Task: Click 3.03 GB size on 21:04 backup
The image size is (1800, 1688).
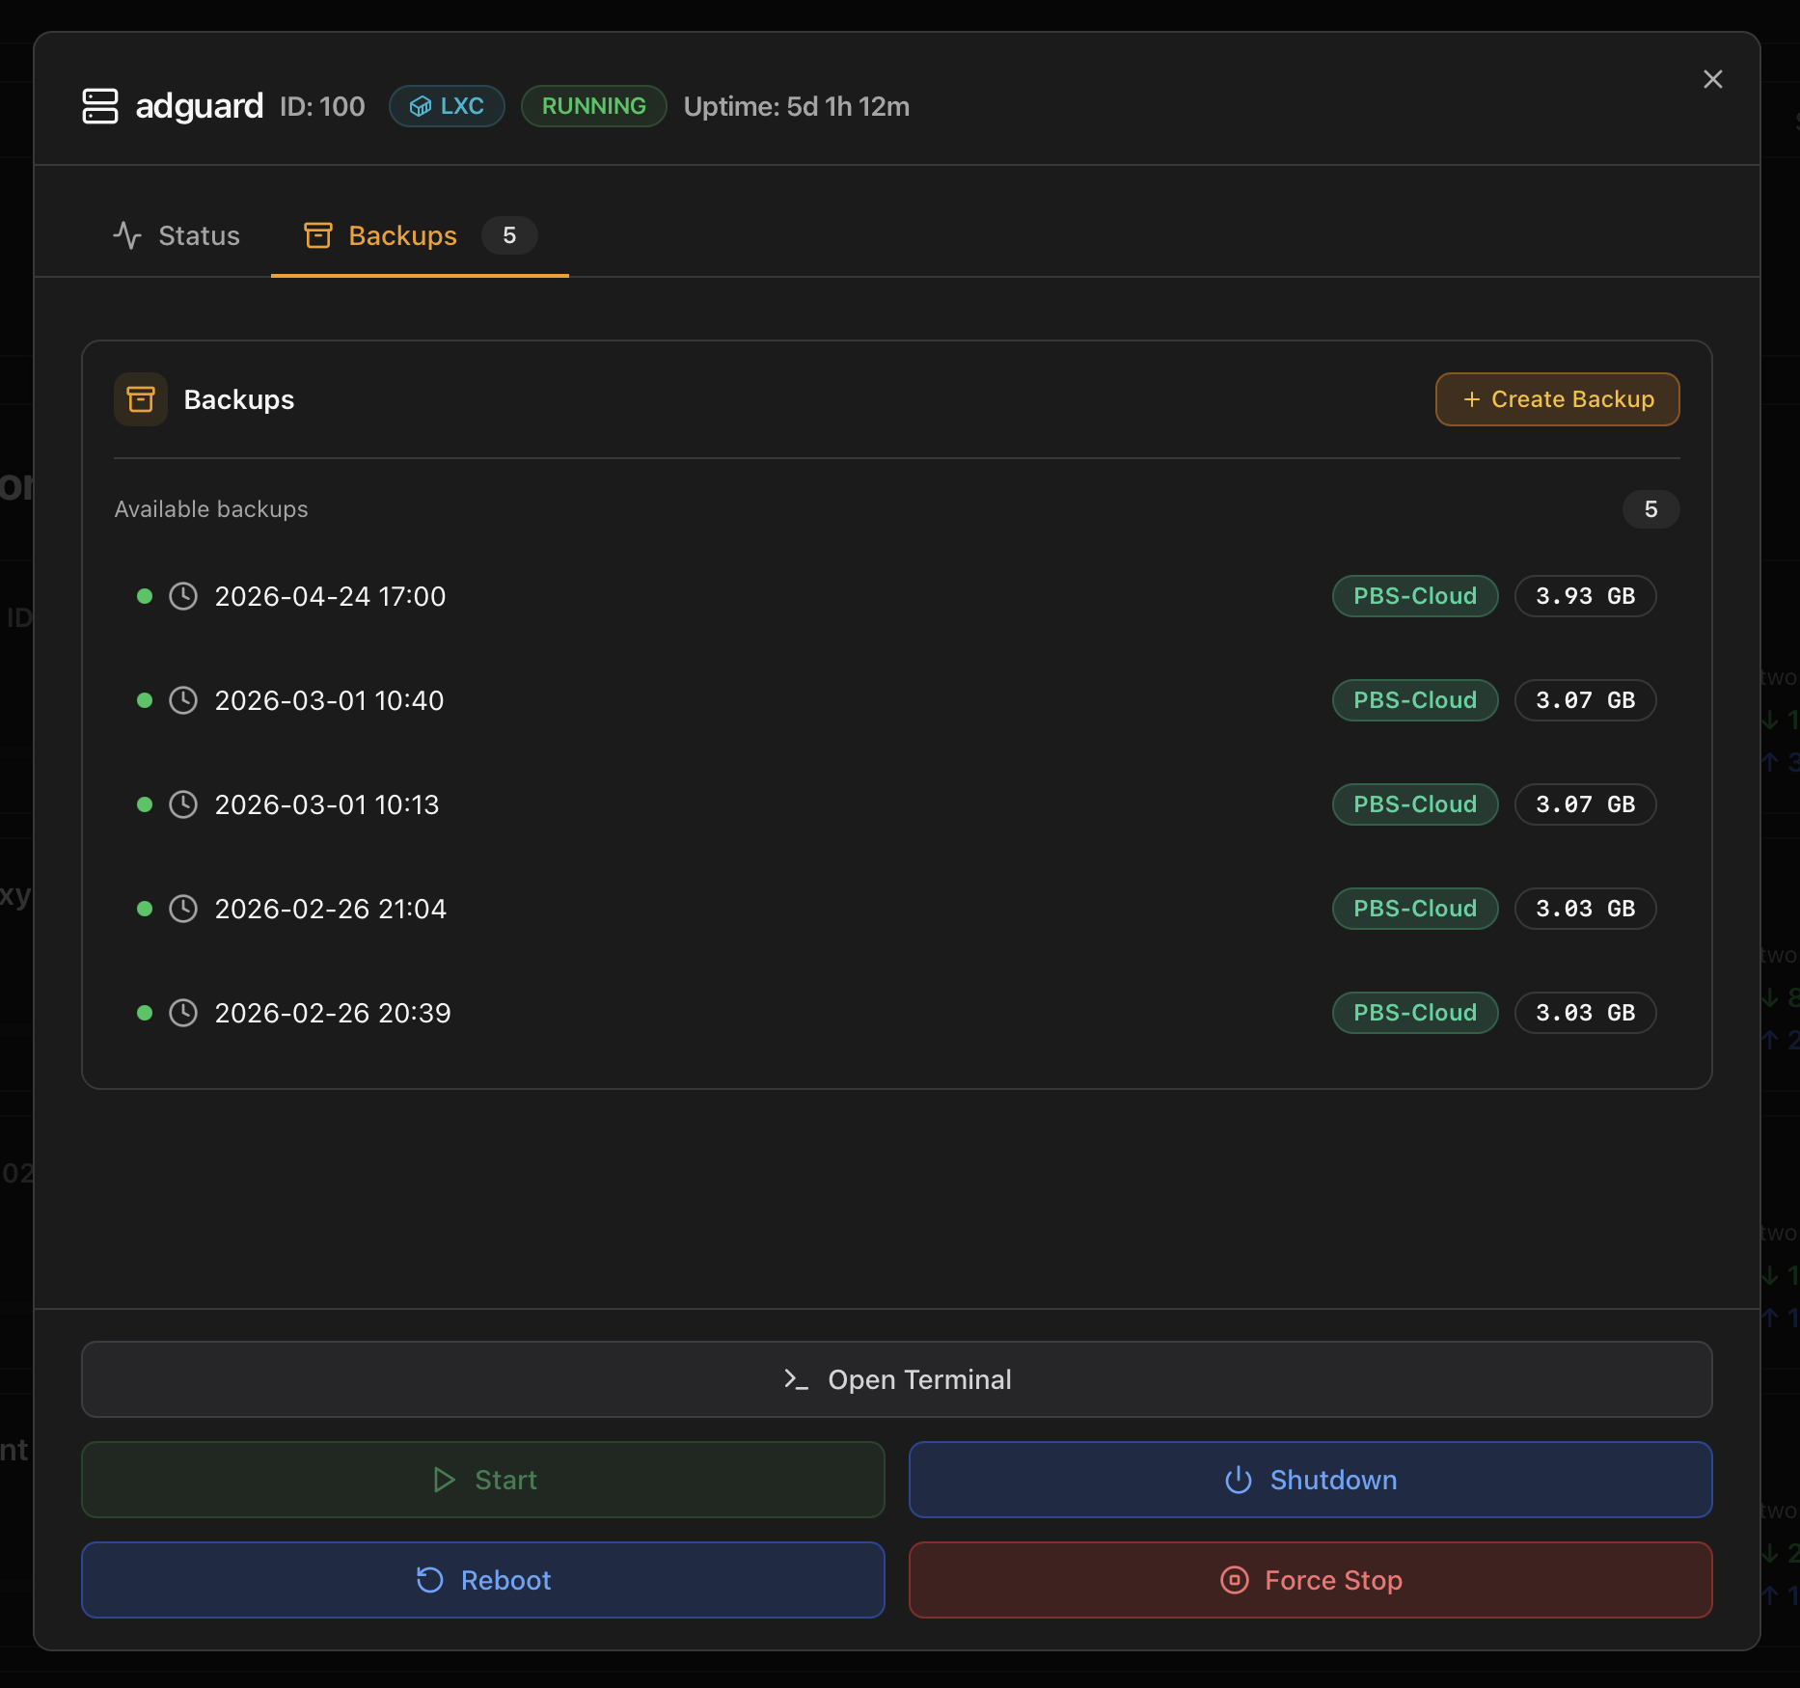Action: point(1585,909)
